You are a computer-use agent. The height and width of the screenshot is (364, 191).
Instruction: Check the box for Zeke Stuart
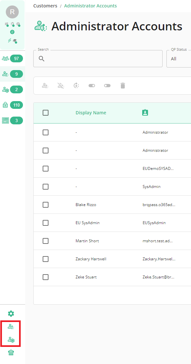click(x=46, y=277)
